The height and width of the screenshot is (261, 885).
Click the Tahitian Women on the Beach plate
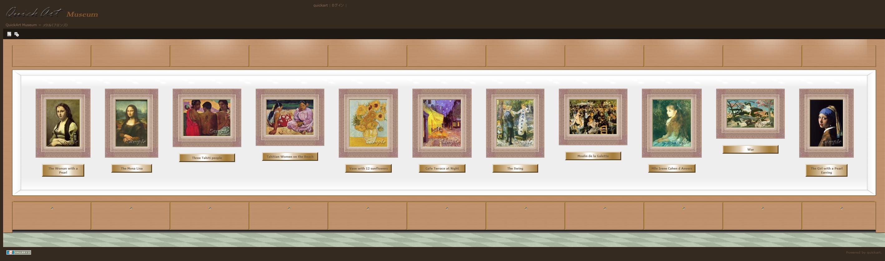click(x=290, y=156)
